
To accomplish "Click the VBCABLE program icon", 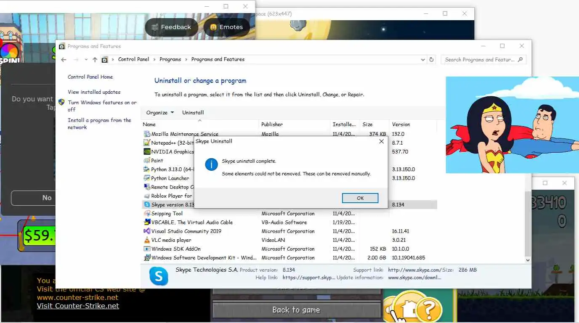I will [x=147, y=222].
